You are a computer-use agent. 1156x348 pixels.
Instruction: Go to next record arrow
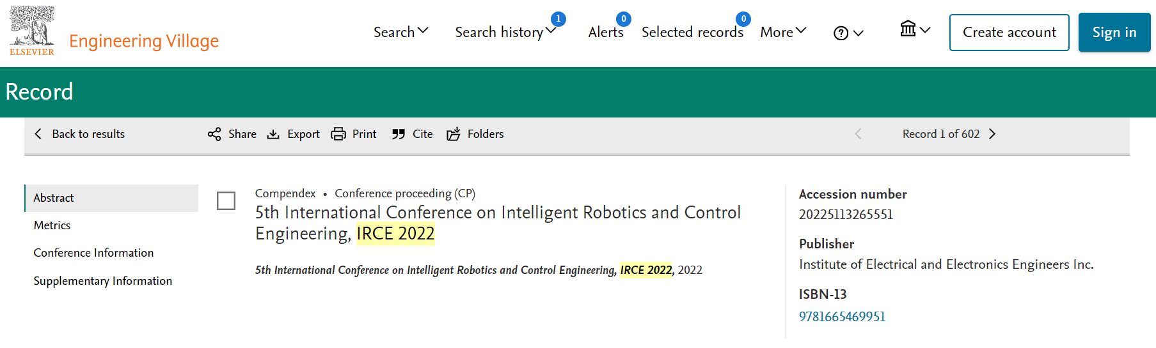coord(992,134)
